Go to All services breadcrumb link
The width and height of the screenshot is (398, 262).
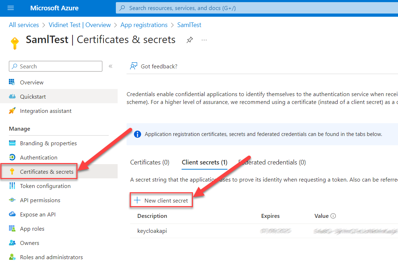(x=24, y=25)
